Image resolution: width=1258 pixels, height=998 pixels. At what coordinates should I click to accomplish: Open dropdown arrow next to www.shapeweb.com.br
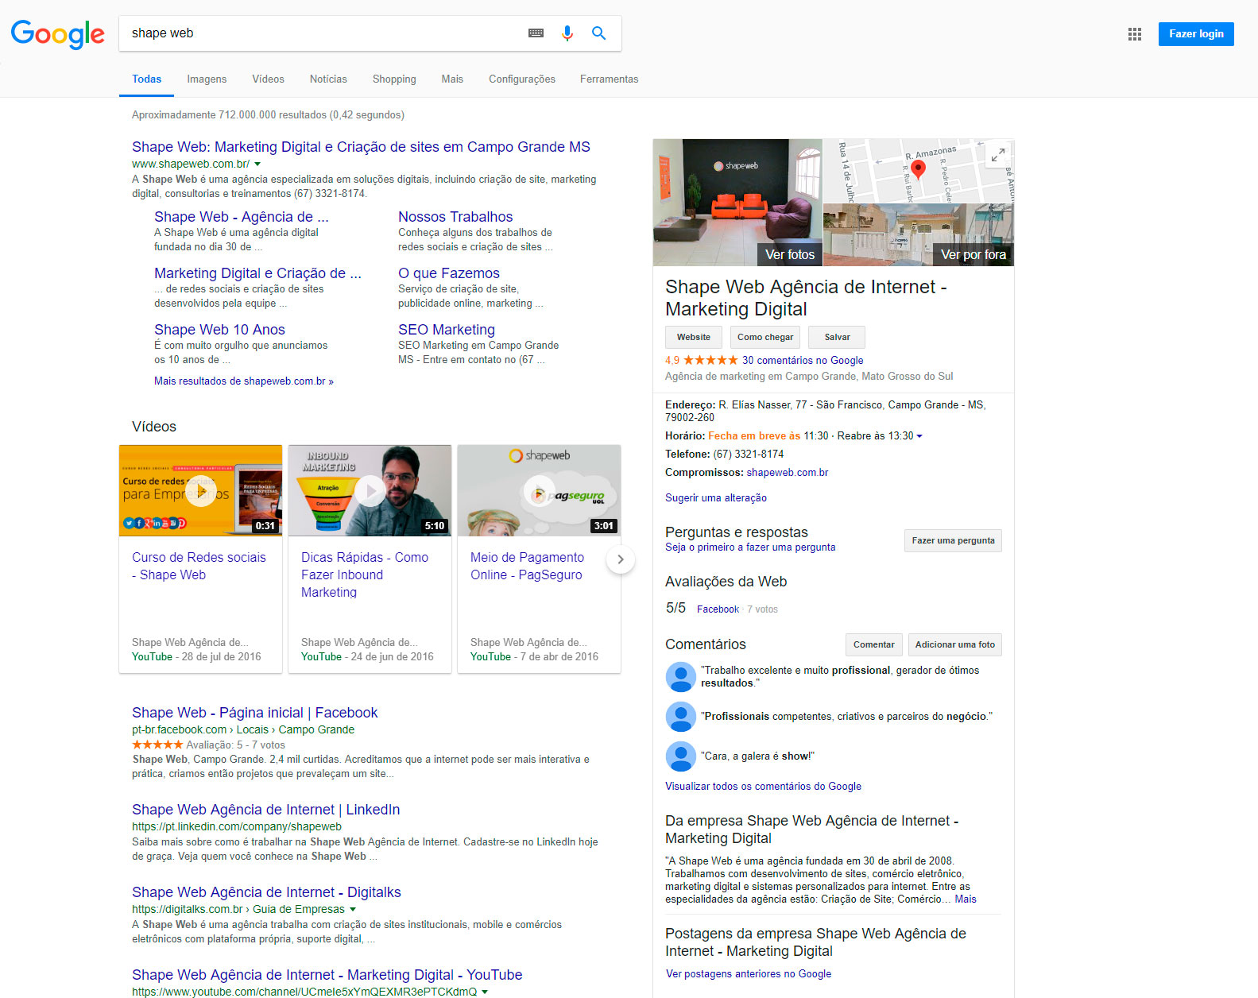coord(257,164)
